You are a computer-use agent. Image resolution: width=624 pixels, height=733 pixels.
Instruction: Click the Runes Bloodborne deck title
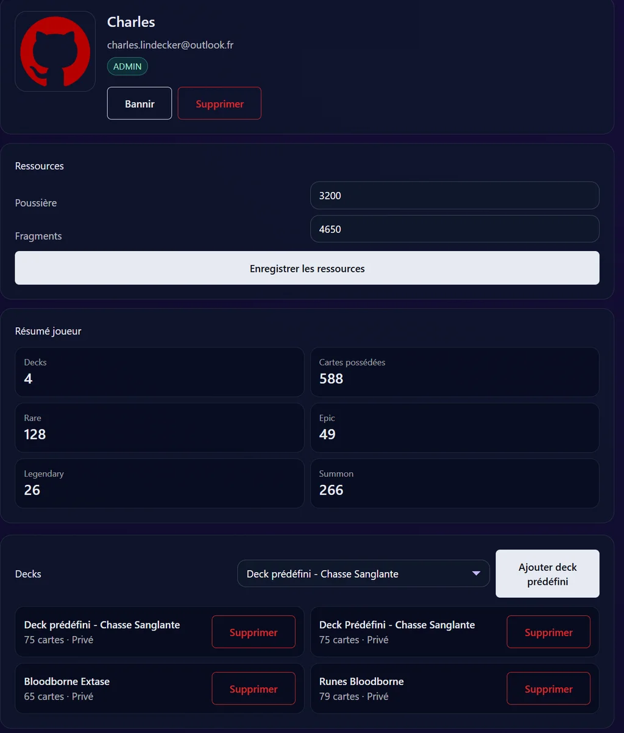[x=361, y=681]
